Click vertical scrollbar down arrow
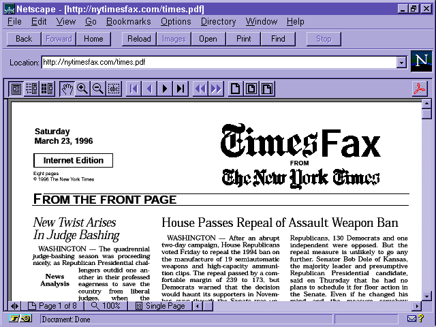The height and width of the screenshot is (327, 436). coord(426,296)
